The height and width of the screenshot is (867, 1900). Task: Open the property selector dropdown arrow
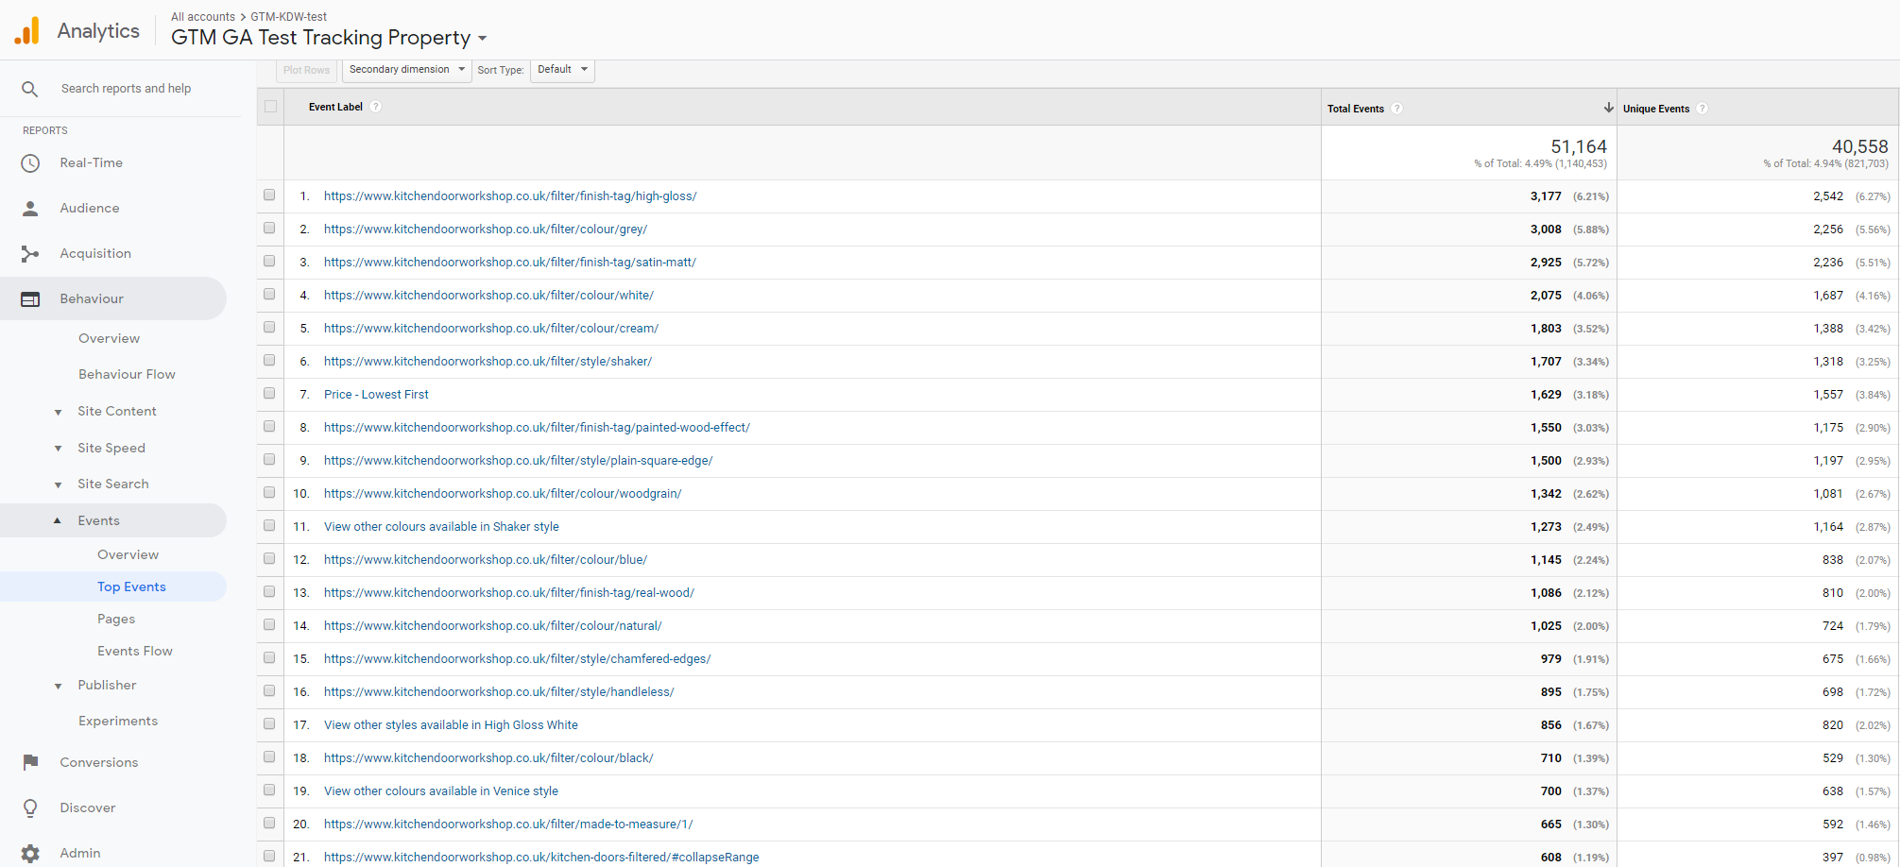pyautogui.click(x=483, y=39)
